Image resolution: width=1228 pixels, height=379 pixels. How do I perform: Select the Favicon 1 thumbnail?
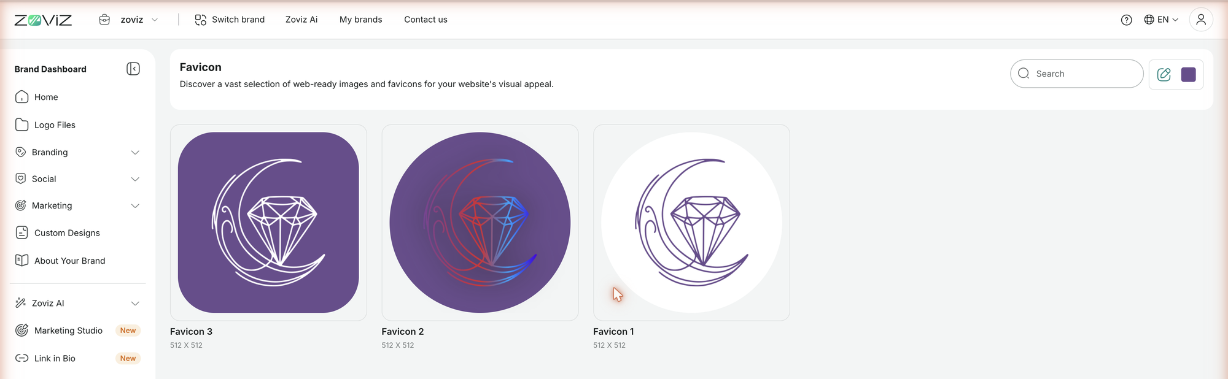click(691, 223)
